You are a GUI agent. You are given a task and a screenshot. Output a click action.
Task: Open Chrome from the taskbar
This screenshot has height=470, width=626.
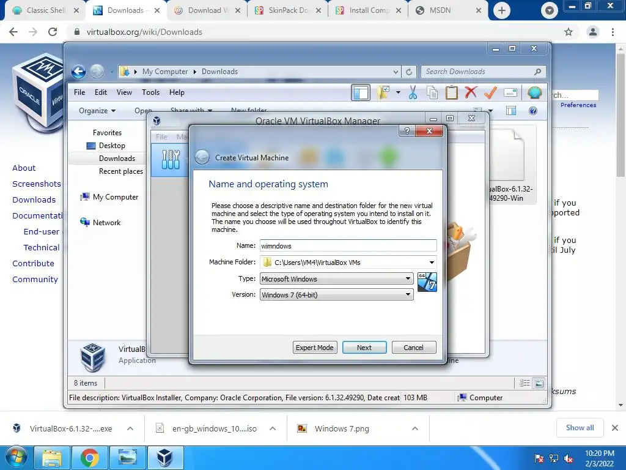pyautogui.click(x=89, y=458)
